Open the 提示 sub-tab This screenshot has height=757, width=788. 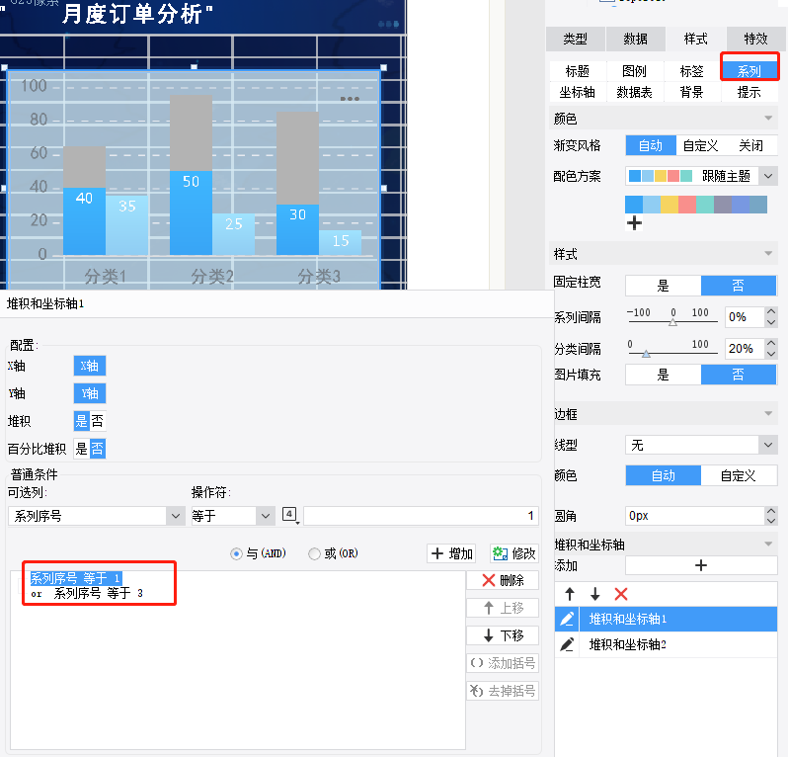pyautogui.click(x=749, y=92)
